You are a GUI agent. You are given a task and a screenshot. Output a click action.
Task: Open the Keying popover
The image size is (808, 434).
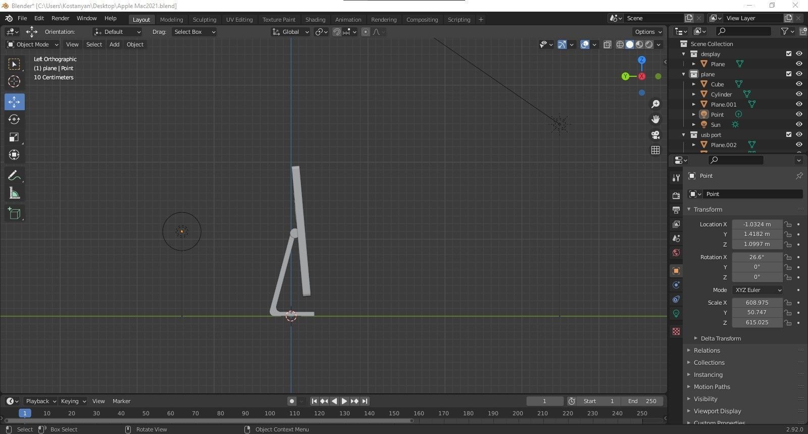point(73,401)
